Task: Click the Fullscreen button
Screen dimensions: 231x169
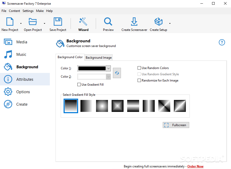Action: [x=176, y=125]
